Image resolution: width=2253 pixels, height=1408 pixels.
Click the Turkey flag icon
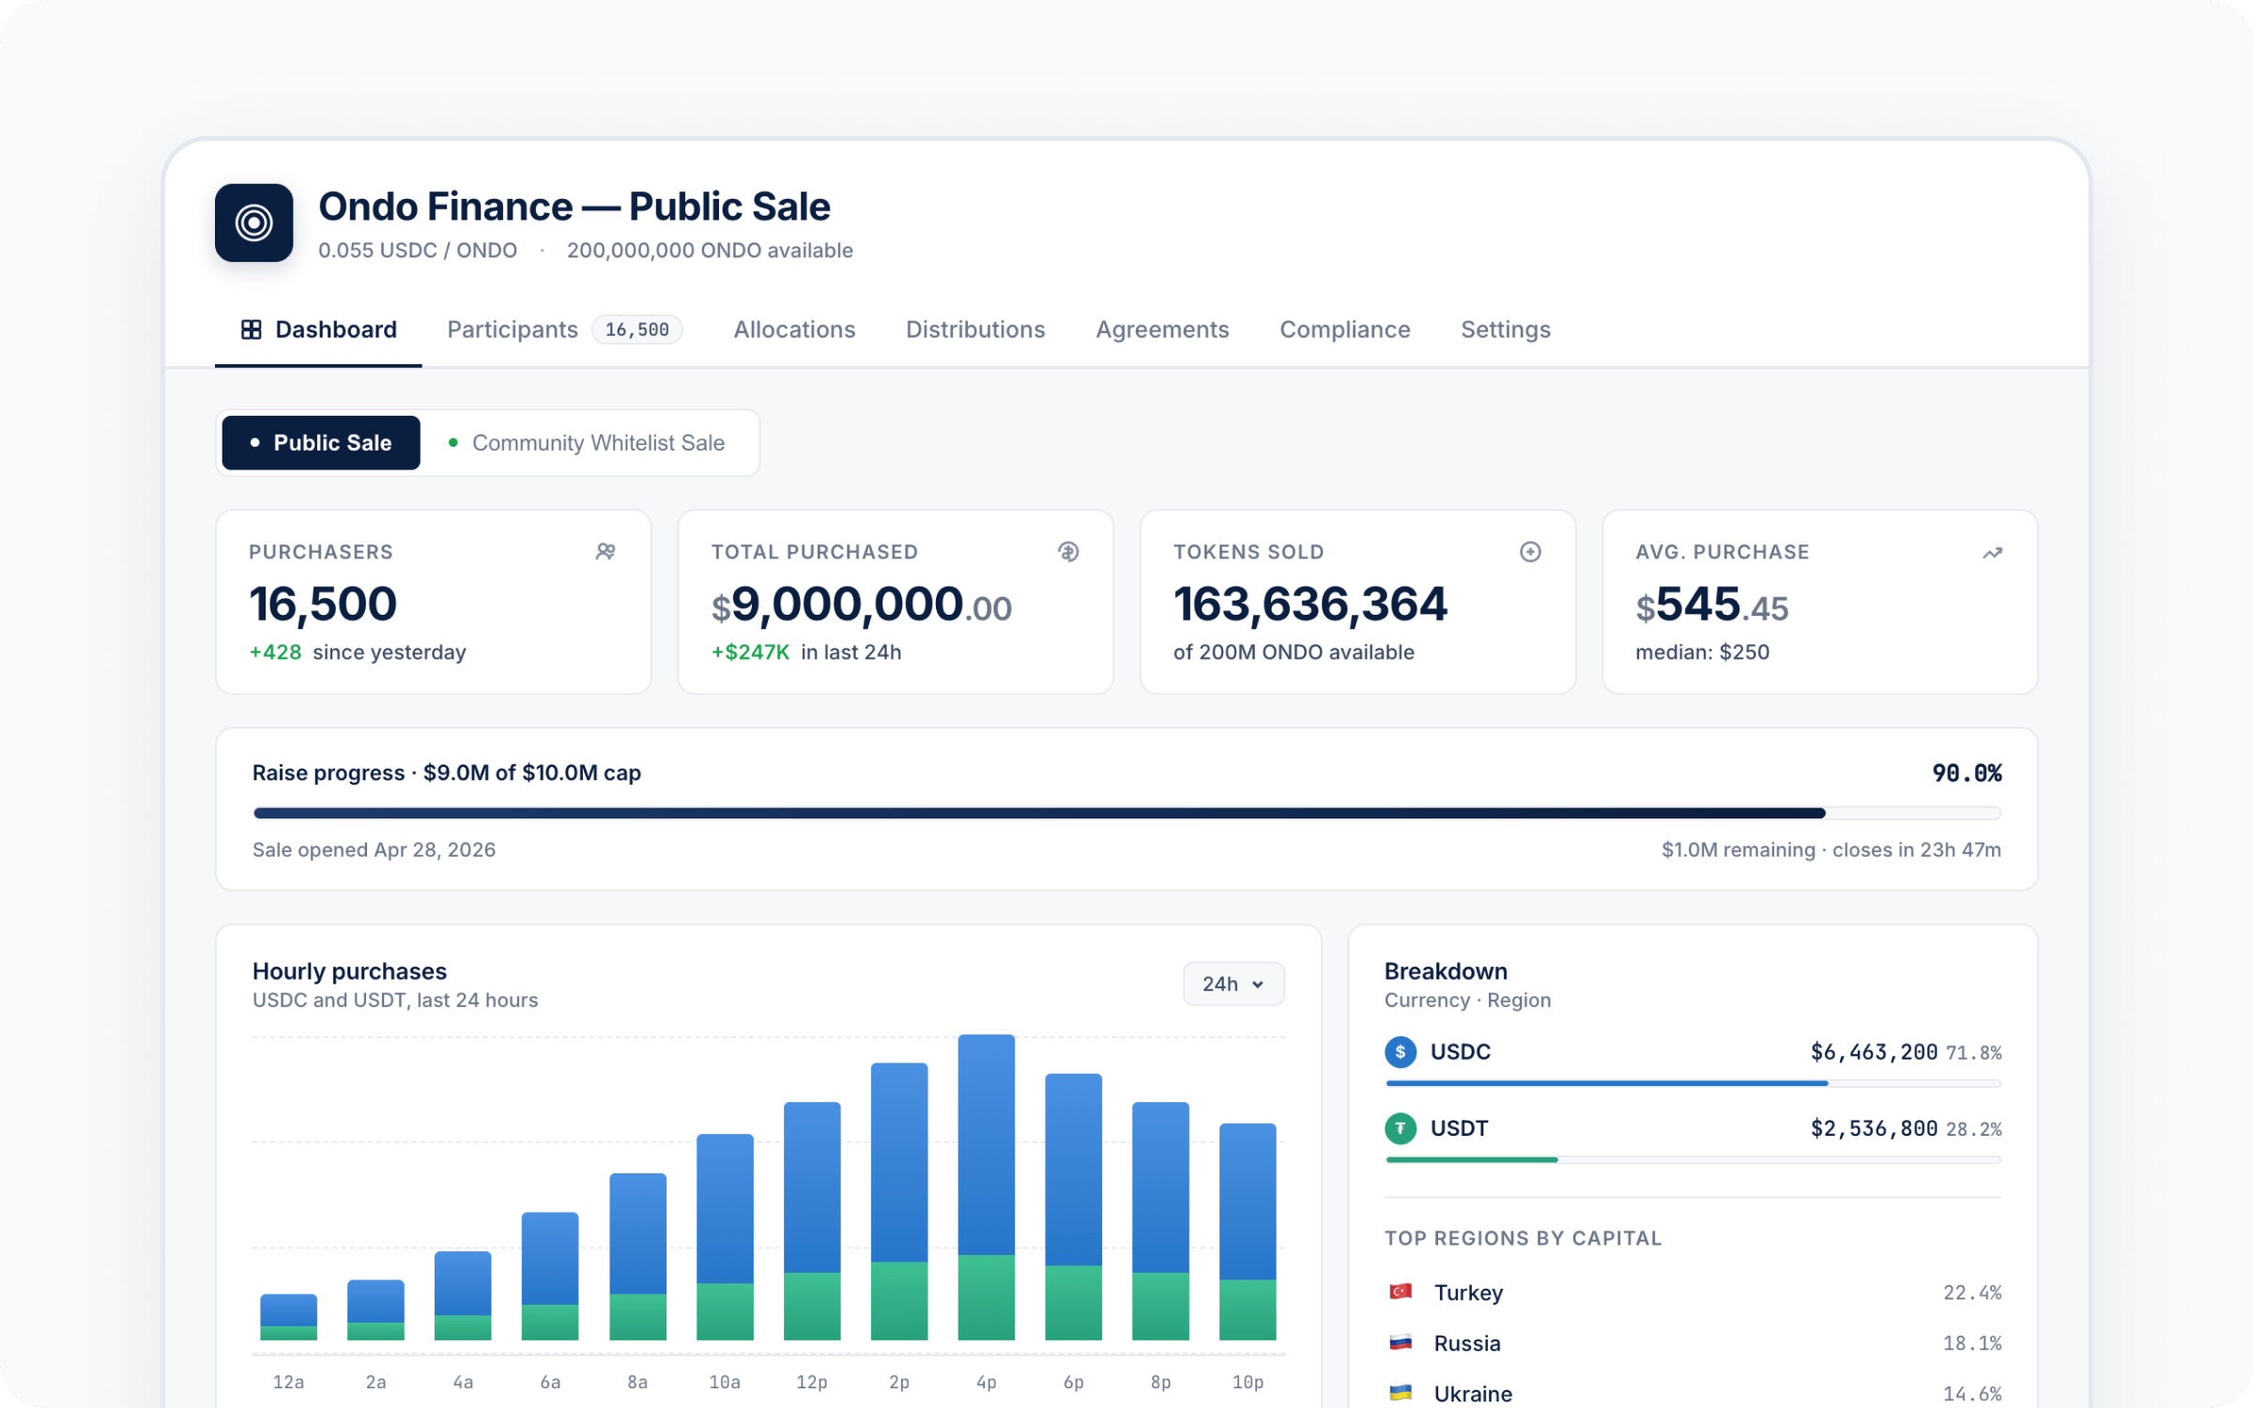tap(1401, 1292)
